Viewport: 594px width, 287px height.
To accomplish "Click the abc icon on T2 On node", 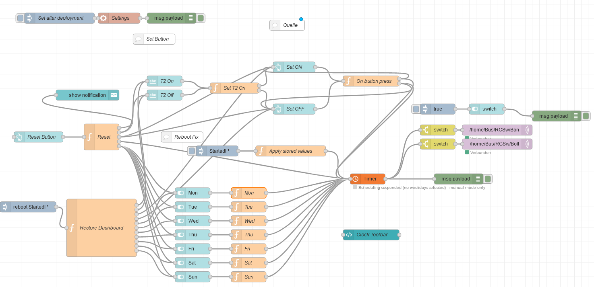I will coord(153,81).
